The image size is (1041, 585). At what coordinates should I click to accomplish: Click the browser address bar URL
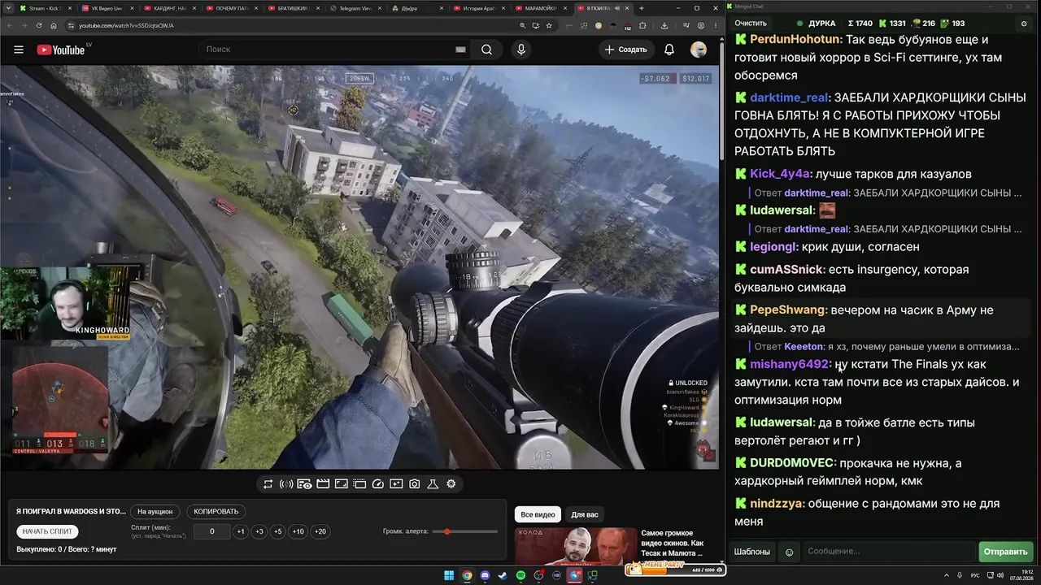click(x=126, y=25)
